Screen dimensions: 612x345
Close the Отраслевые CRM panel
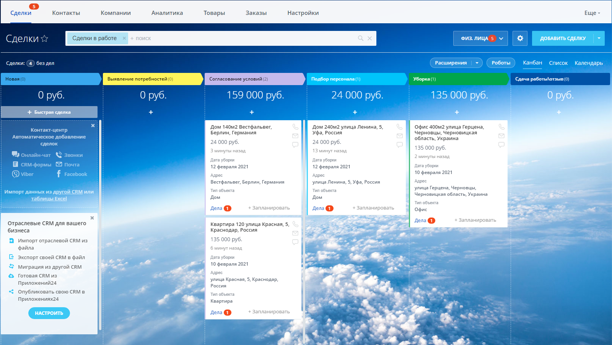click(x=92, y=218)
